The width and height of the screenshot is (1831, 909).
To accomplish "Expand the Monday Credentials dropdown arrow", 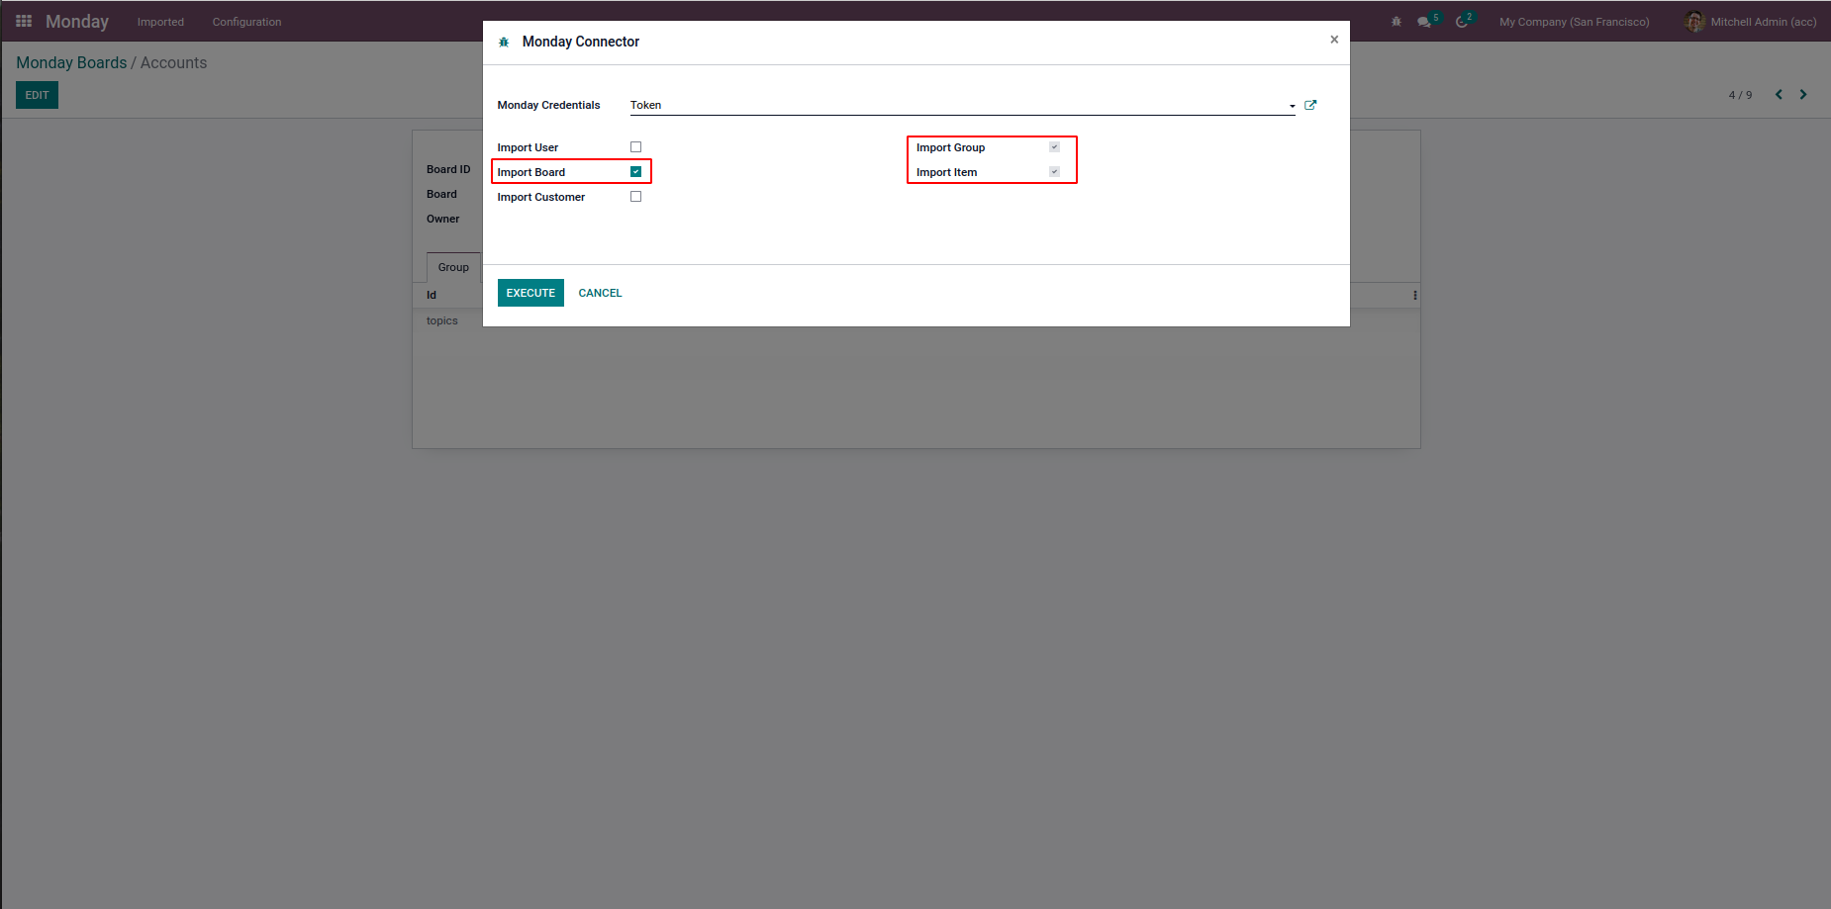I will [1292, 106].
